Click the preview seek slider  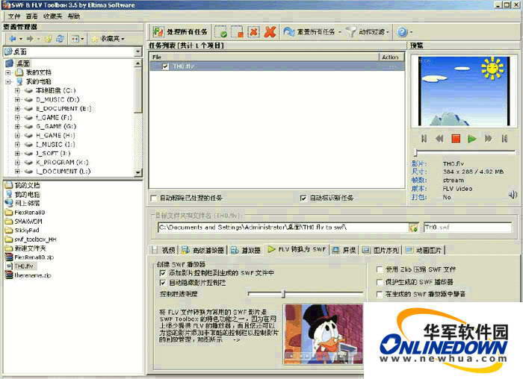(x=464, y=152)
